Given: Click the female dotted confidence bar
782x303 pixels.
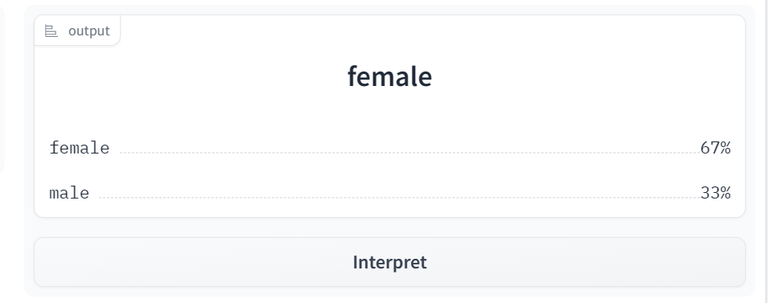Looking at the screenshot, I should [x=410, y=153].
